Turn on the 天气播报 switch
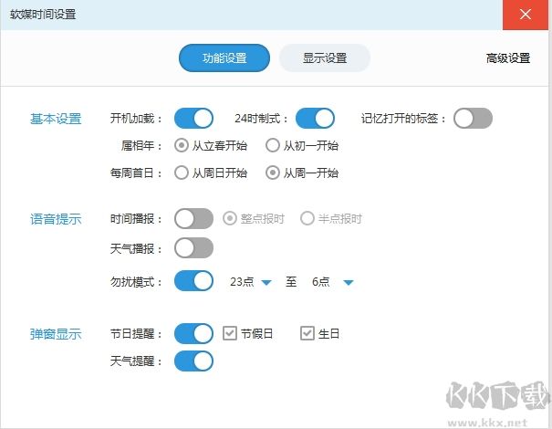Image resolution: width=552 pixels, height=429 pixels. pyautogui.click(x=193, y=247)
